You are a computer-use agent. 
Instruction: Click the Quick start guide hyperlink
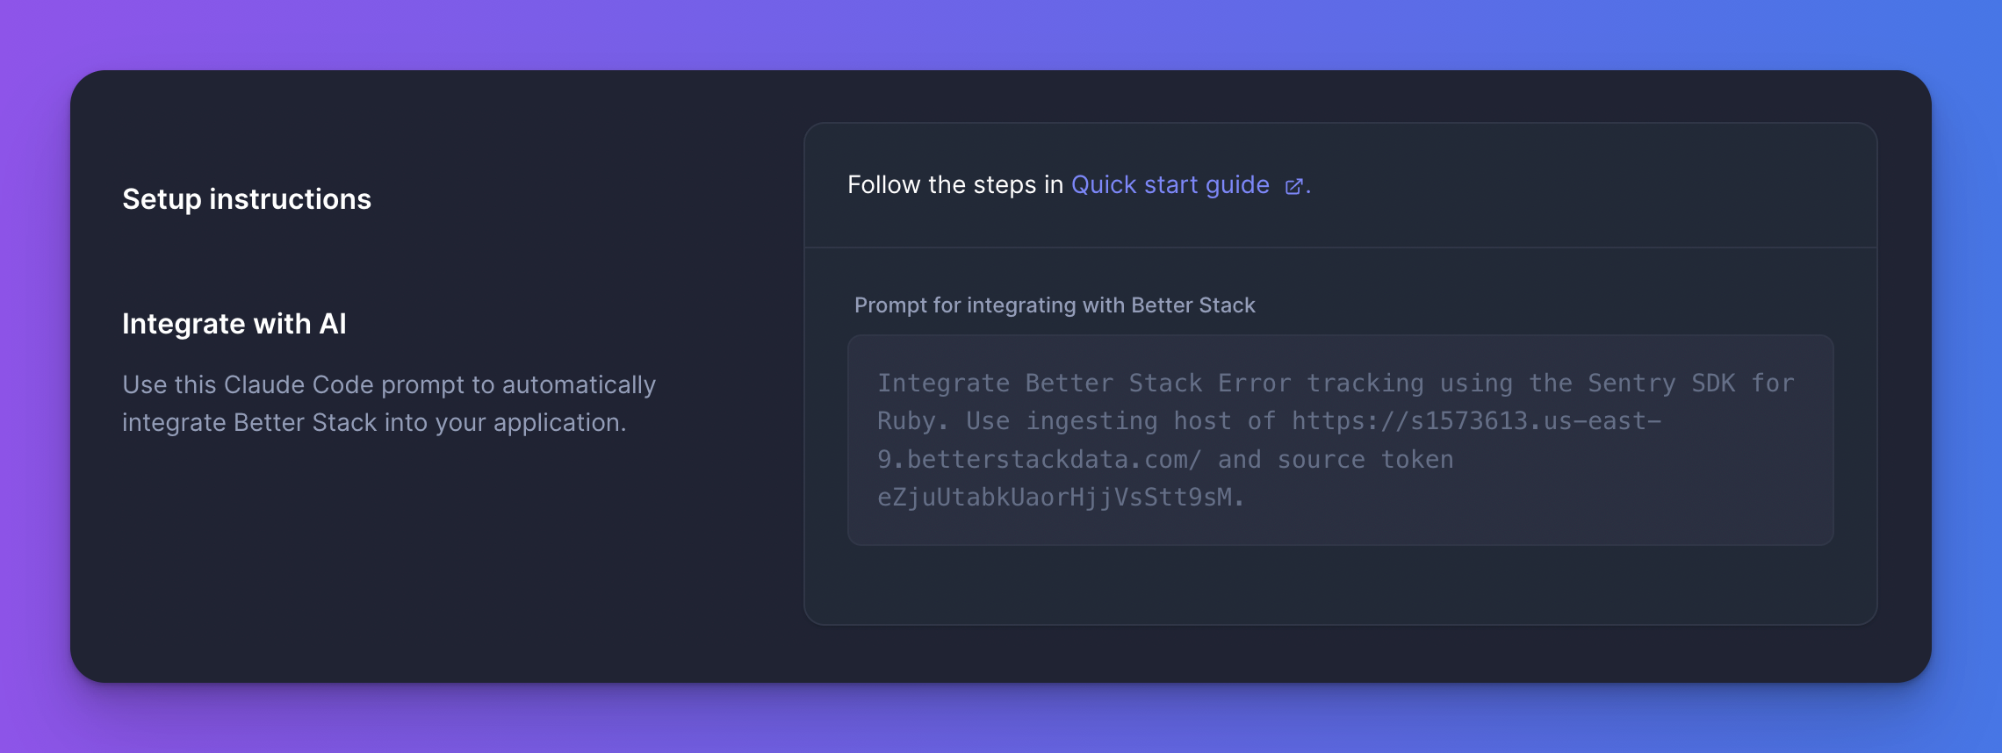click(x=1170, y=185)
